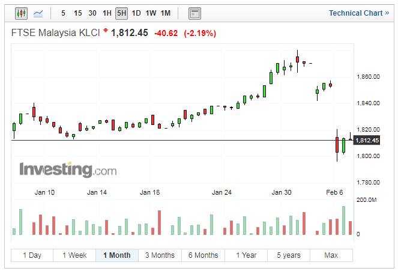Select the 1D interval

click(136, 13)
